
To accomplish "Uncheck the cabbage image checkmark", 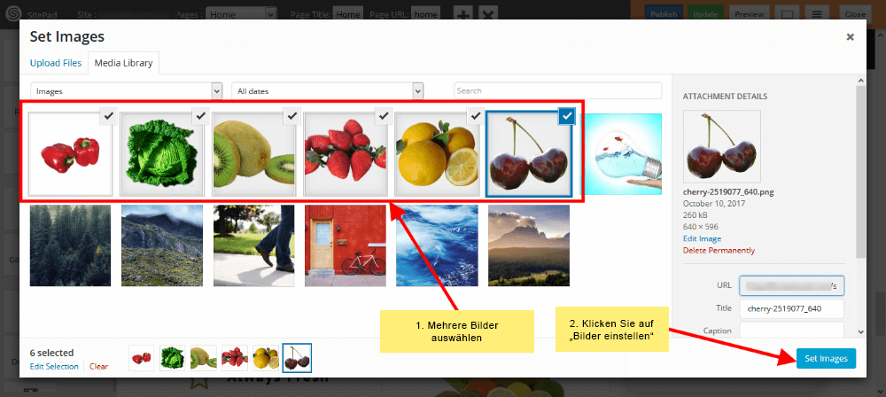I will point(200,116).
